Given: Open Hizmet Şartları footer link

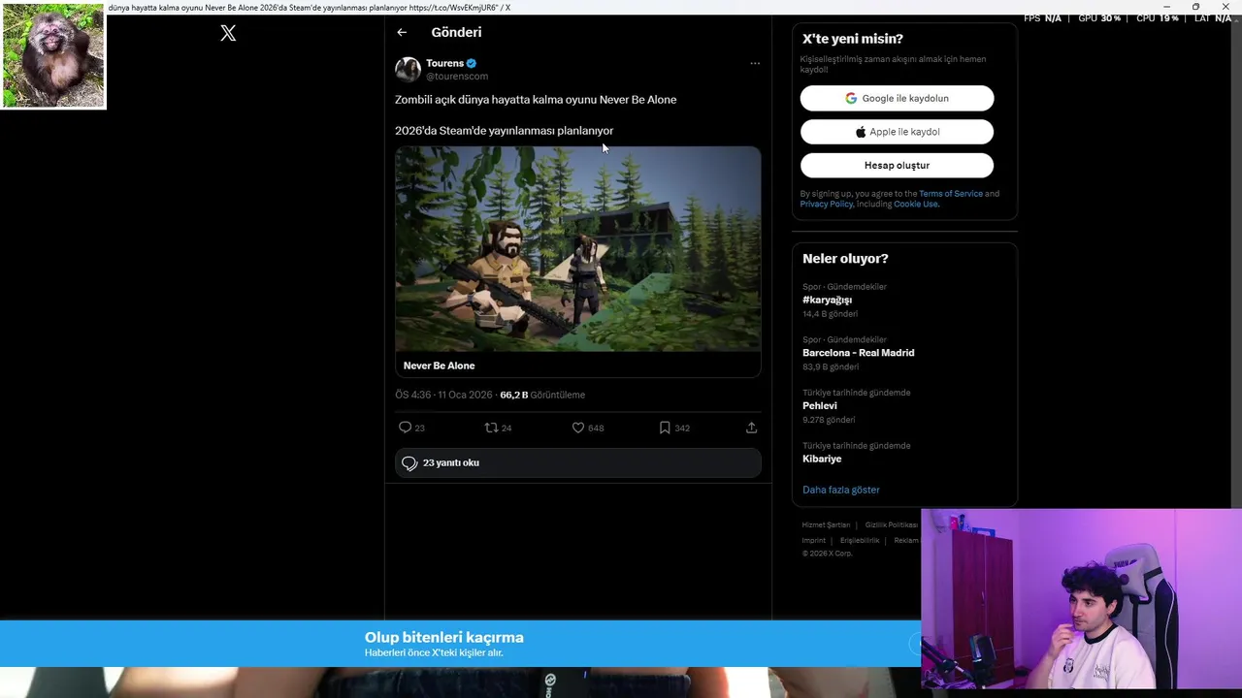Looking at the screenshot, I should 826,524.
